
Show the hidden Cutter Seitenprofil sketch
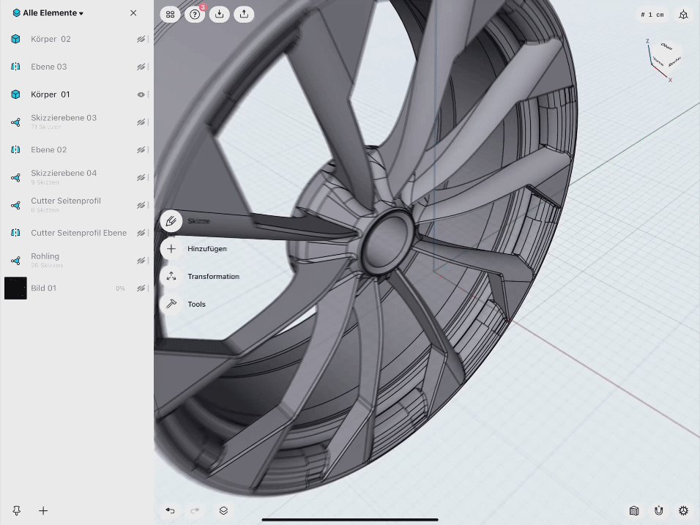(141, 205)
